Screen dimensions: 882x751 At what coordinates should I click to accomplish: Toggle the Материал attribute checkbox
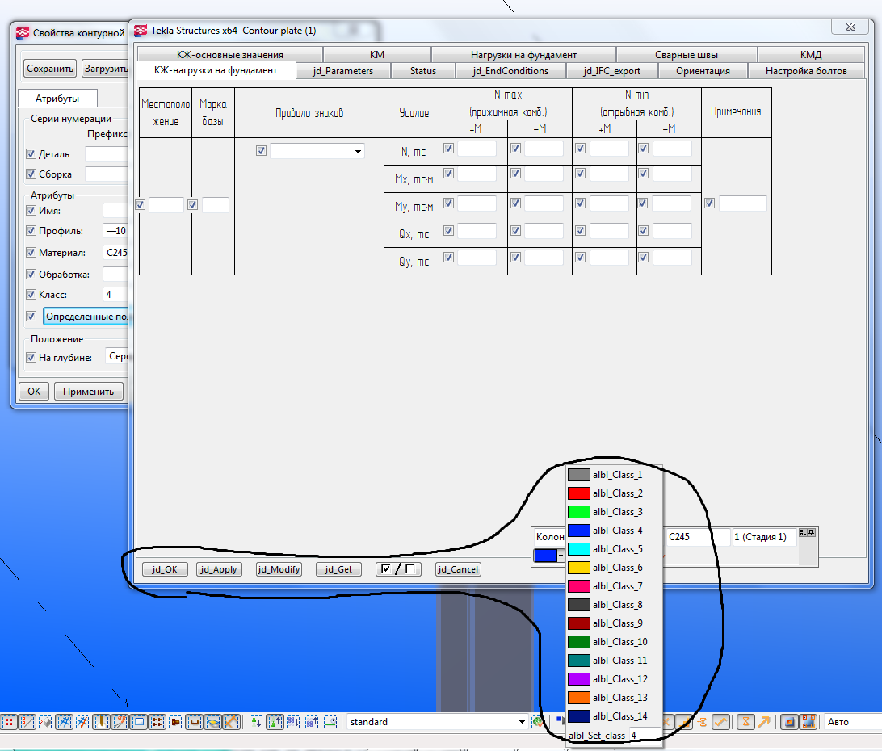(x=31, y=253)
